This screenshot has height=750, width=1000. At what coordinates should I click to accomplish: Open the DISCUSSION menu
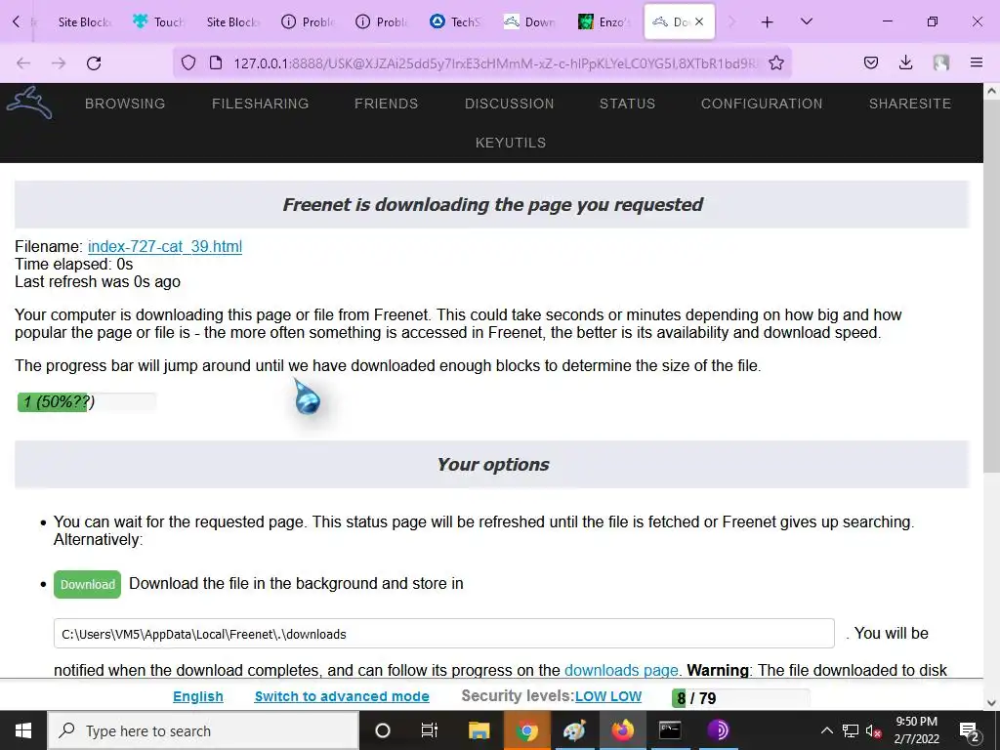click(x=510, y=104)
